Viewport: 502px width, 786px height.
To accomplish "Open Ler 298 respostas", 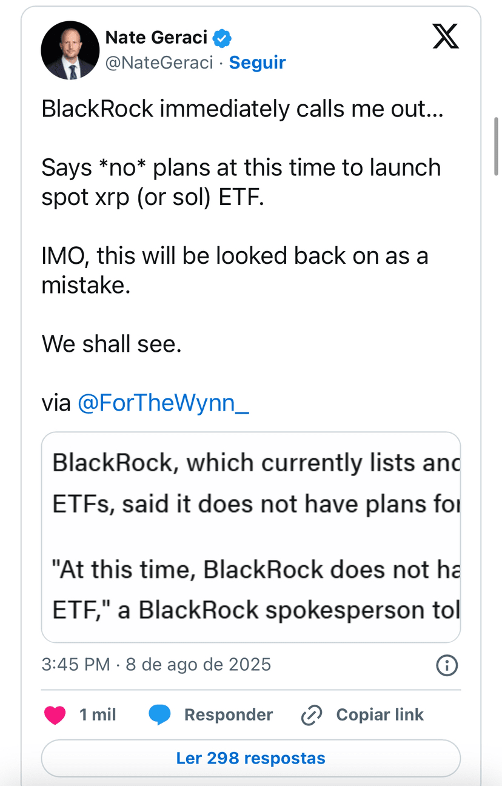I will pyautogui.click(x=251, y=758).
